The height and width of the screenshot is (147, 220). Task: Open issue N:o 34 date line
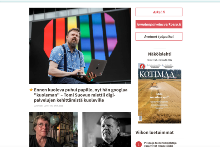point(160,60)
